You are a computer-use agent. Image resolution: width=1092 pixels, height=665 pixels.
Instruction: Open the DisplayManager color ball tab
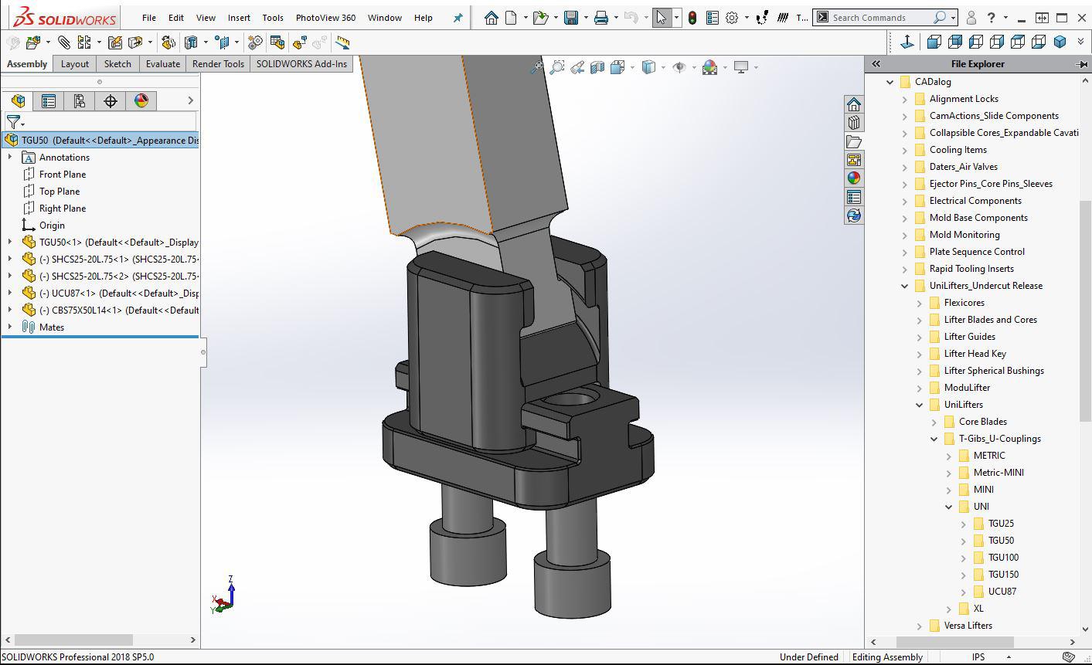141,101
